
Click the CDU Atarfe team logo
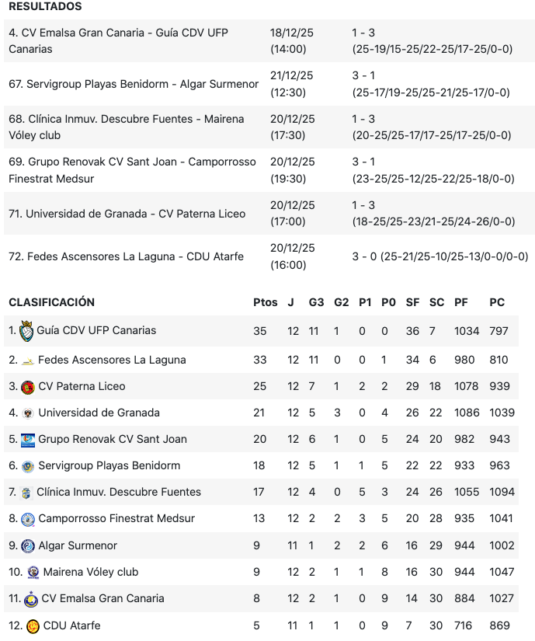coord(33,626)
